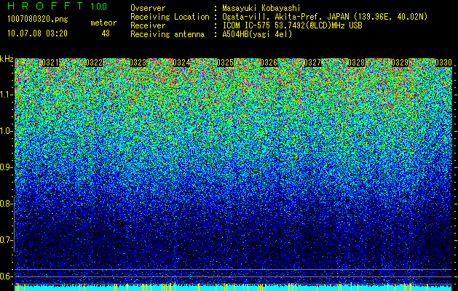Click the meteor count value 43
458x291 pixels.
[x=106, y=33]
